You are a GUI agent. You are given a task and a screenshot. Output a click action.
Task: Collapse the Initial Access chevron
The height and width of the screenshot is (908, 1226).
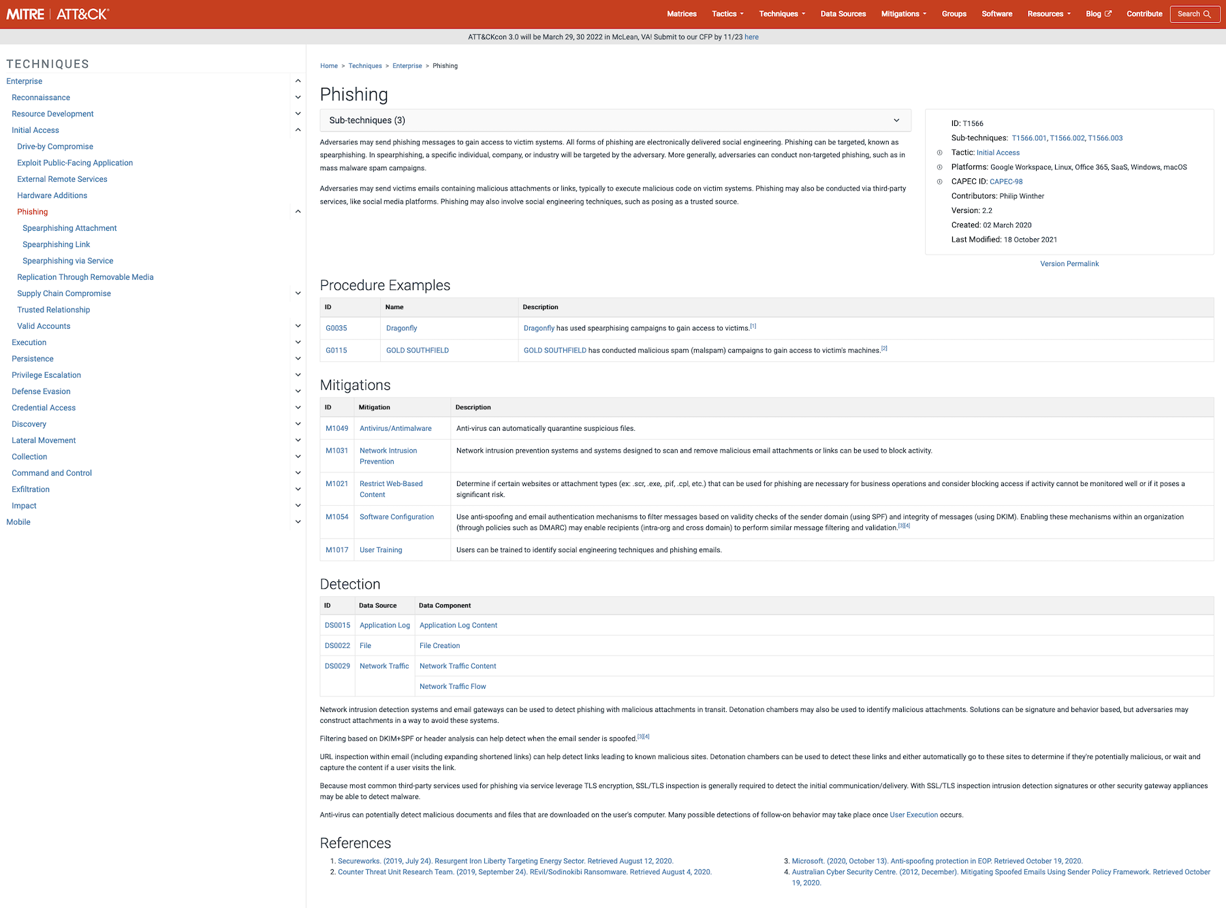[x=298, y=130]
